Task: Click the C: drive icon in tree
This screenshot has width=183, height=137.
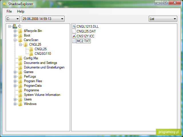Action: tap(15, 26)
